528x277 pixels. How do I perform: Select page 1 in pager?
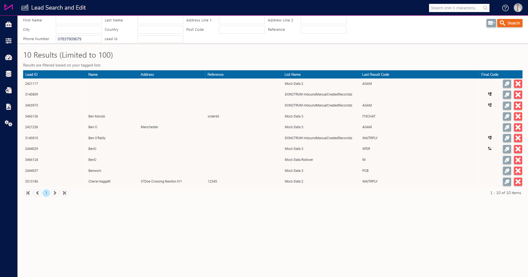click(46, 193)
